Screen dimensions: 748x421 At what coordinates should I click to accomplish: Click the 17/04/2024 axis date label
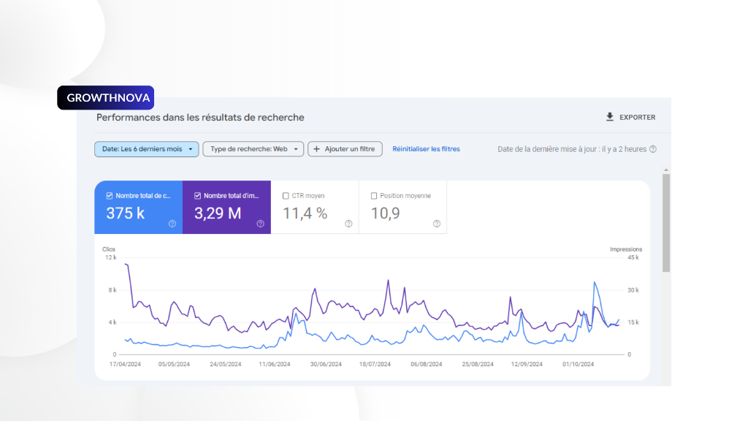[125, 364]
